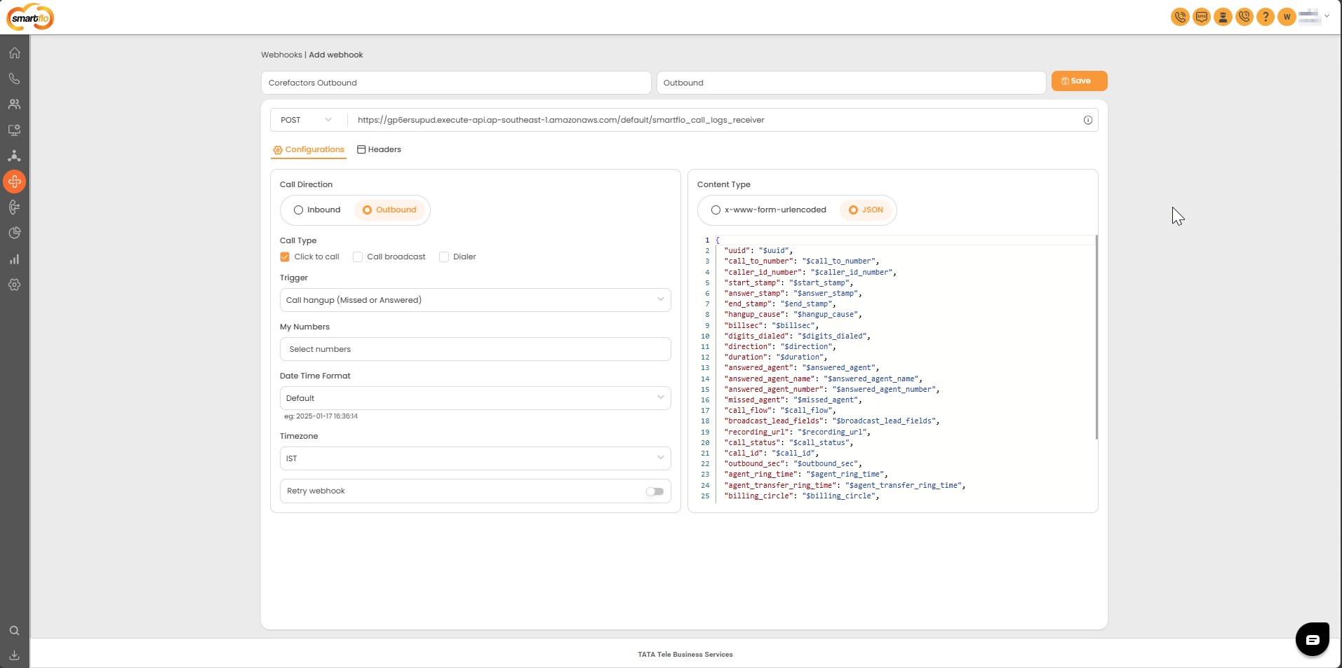1342x668 pixels.
Task: Open the download icon in the sidebar
Action: tap(14, 655)
